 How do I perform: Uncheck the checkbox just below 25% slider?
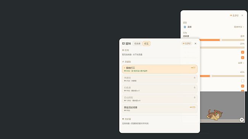[x=242, y=52]
